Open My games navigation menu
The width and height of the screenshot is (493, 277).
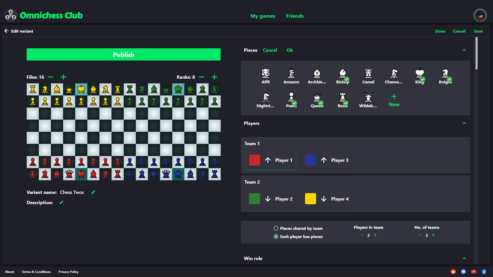pos(263,16)
